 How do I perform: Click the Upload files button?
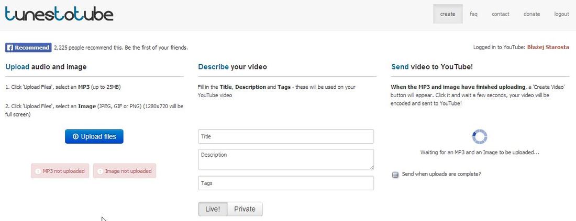pos(94,136)
